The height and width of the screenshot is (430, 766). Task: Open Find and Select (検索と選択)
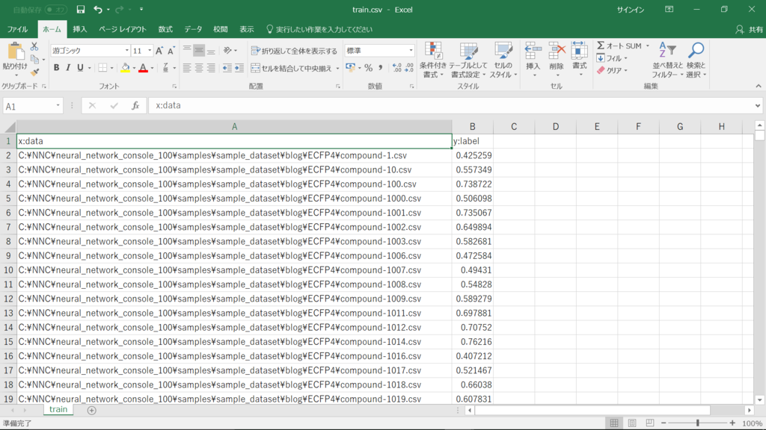[x=696, y=60]
